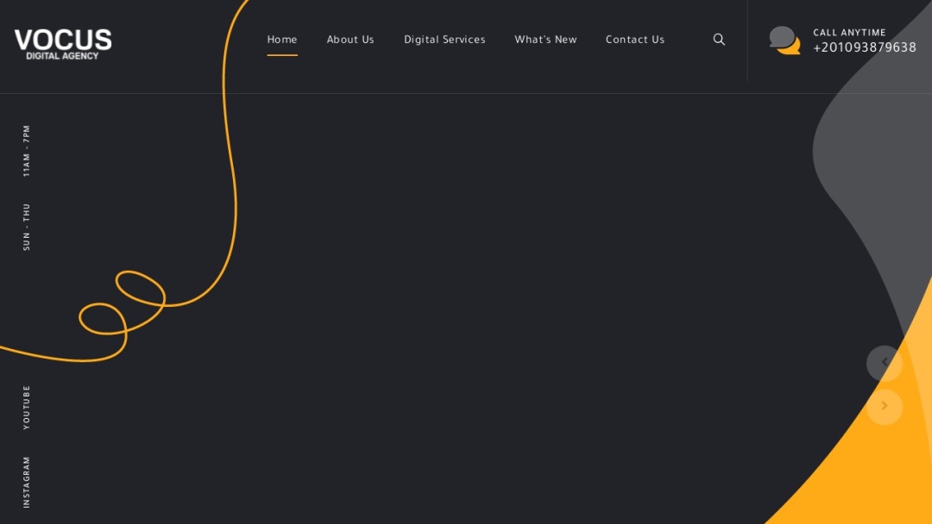
Task: Open the About Us page
Action: point(350,40)
